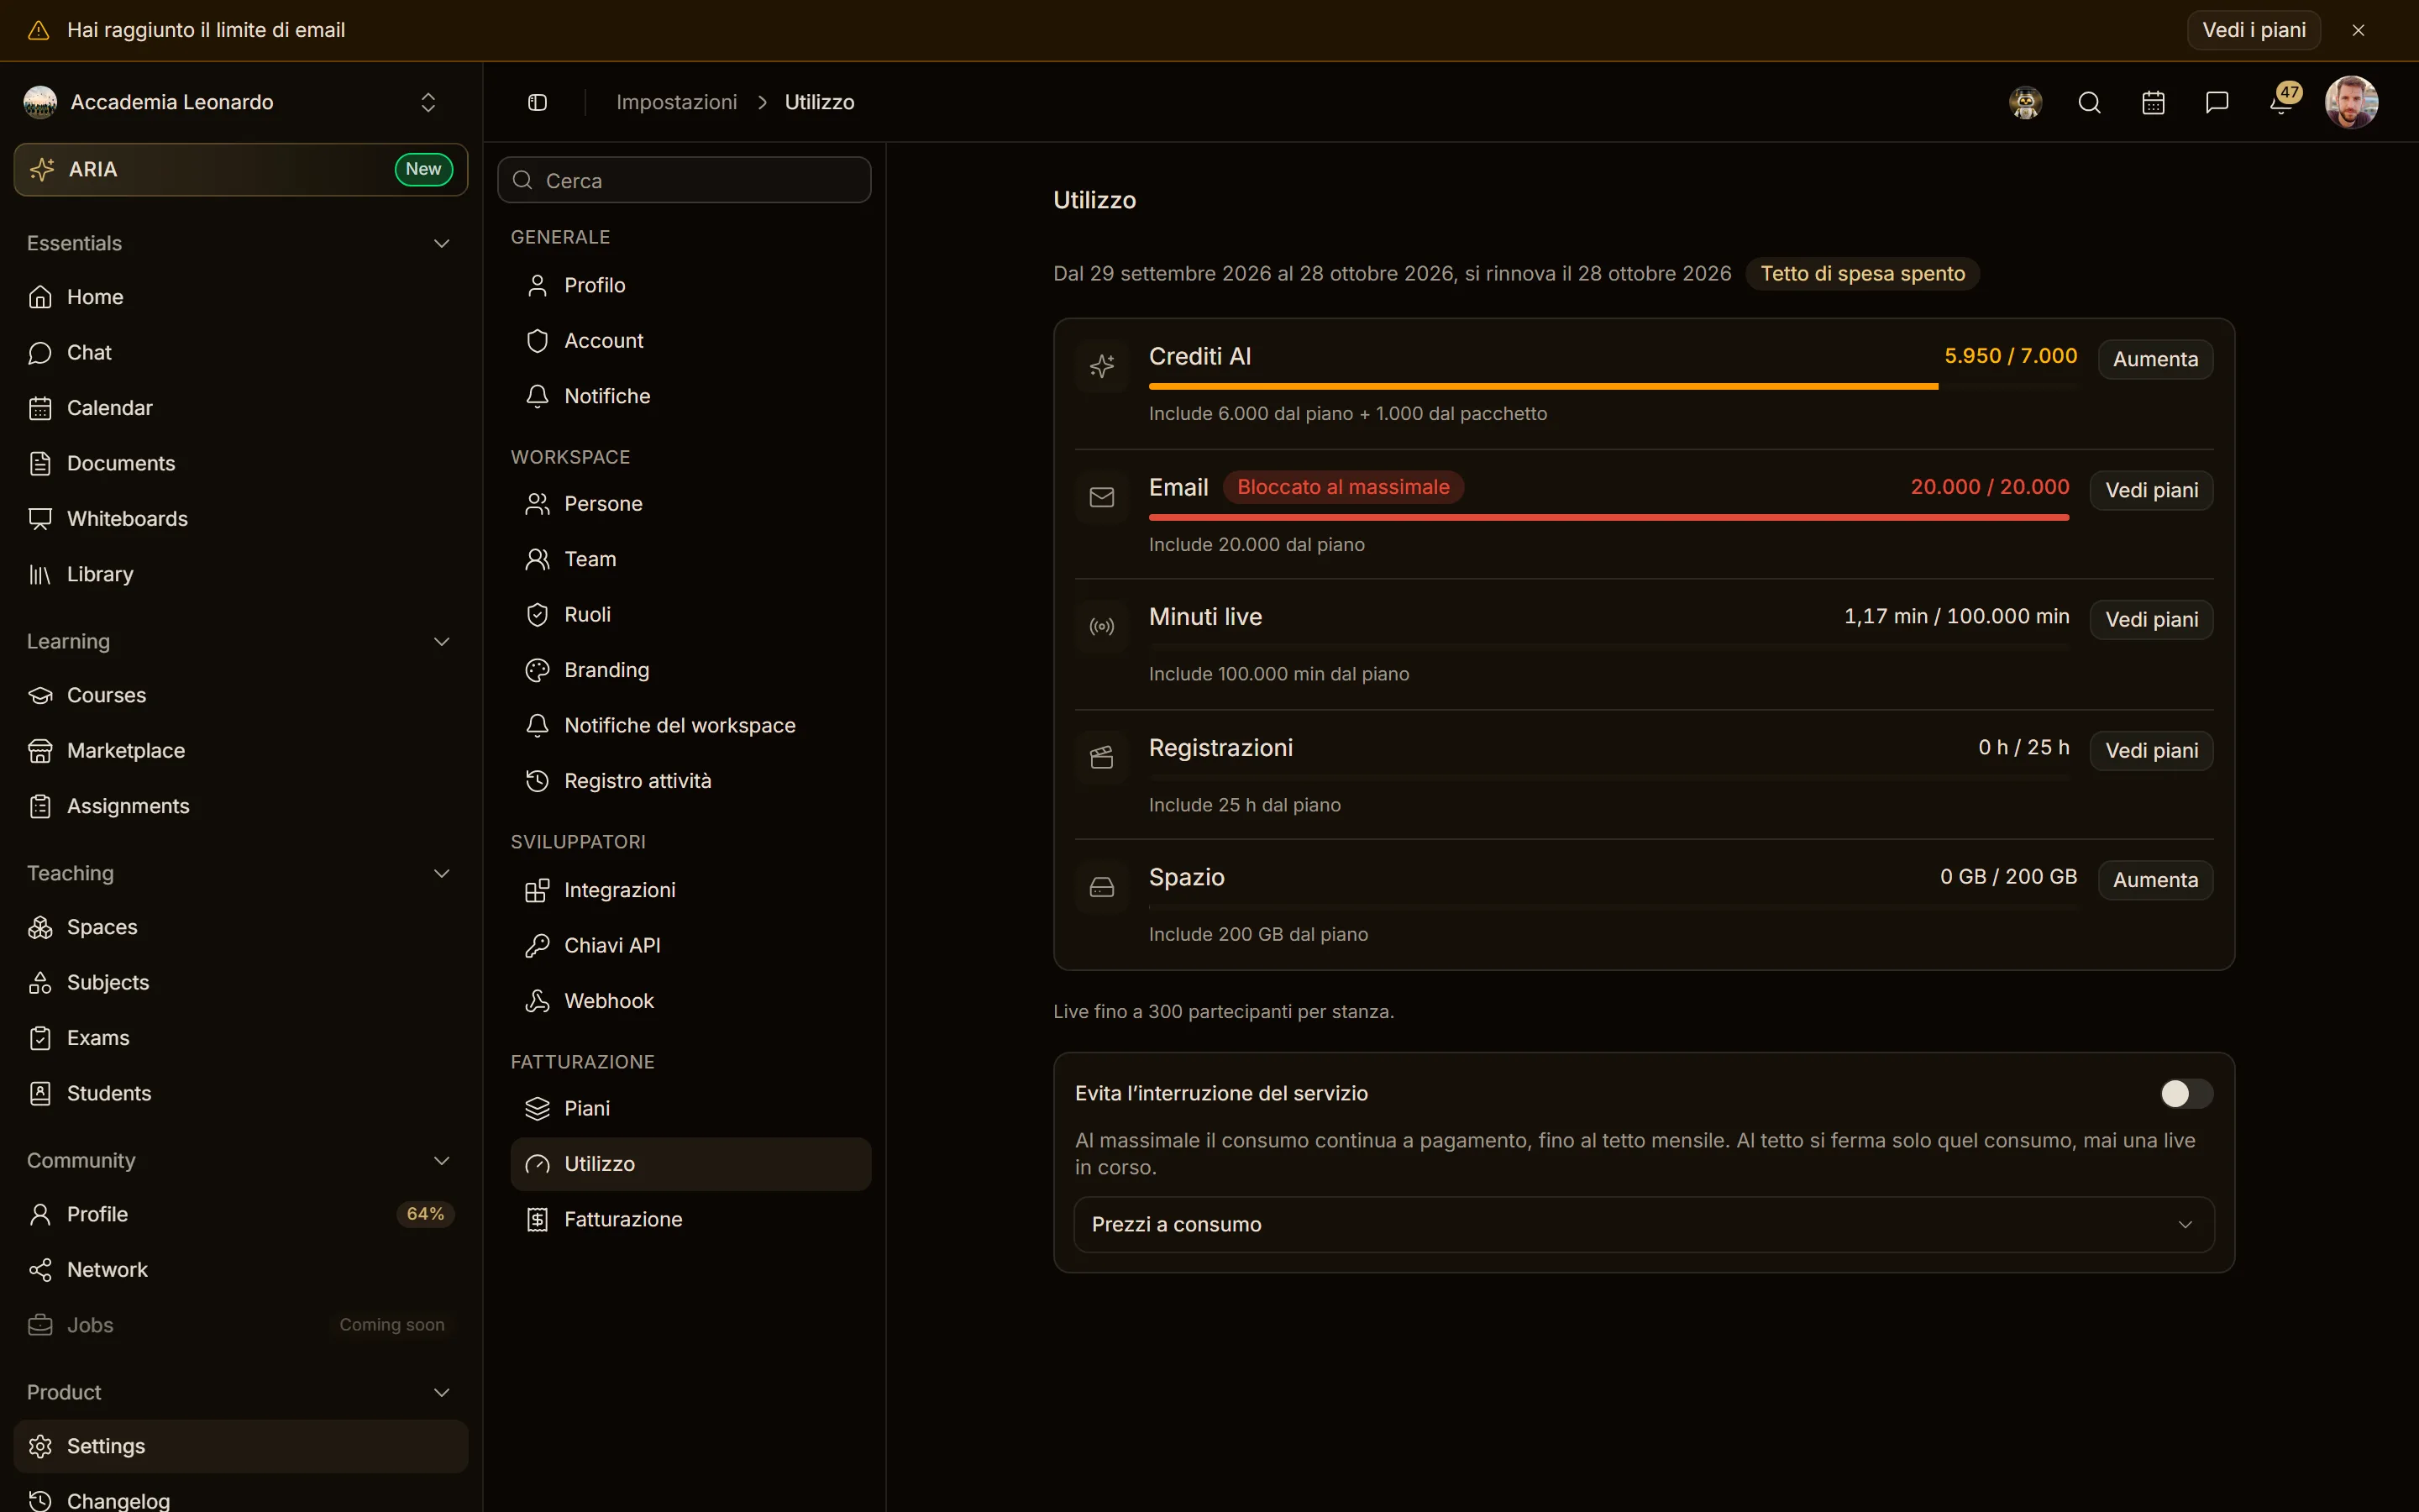The height and width of the screenshot is (1512, 2419).
Task: Click the warning triangle icon in banner
Action: tap(38, 30)
